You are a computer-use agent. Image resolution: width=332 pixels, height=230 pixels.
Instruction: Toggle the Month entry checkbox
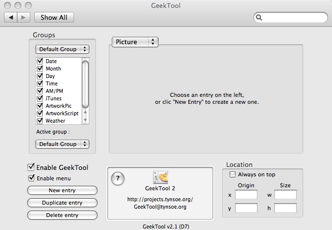[40, 69]
